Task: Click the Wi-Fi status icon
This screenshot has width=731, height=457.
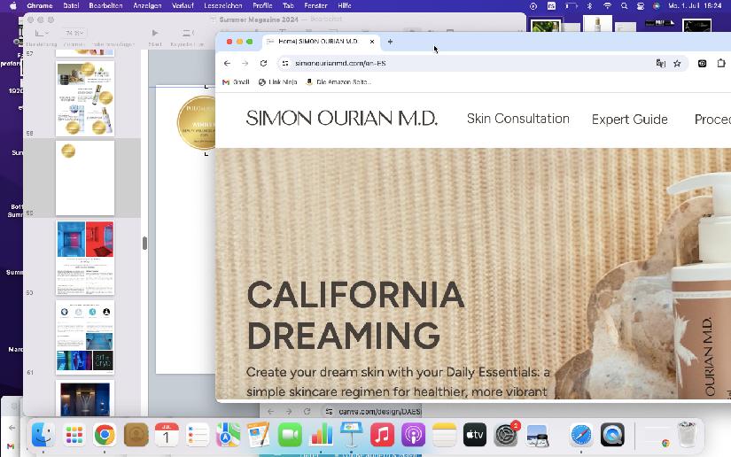Action: [x=607, y=5]
